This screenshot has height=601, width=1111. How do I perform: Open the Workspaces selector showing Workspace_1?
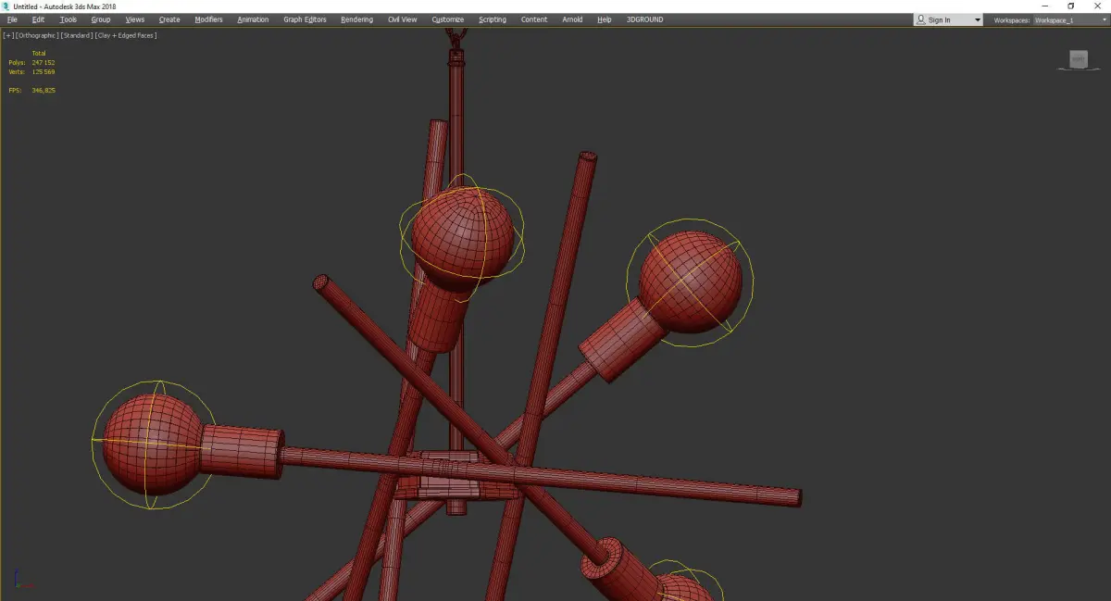coord(1070,19)
